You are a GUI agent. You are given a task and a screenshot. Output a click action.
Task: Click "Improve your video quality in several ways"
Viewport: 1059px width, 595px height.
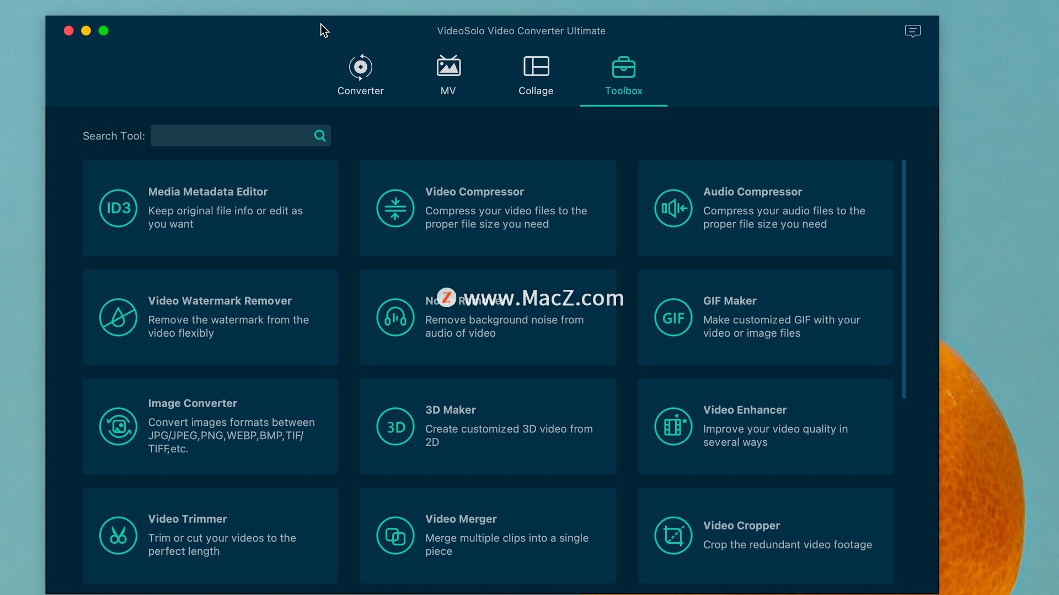tap(775, 435)
